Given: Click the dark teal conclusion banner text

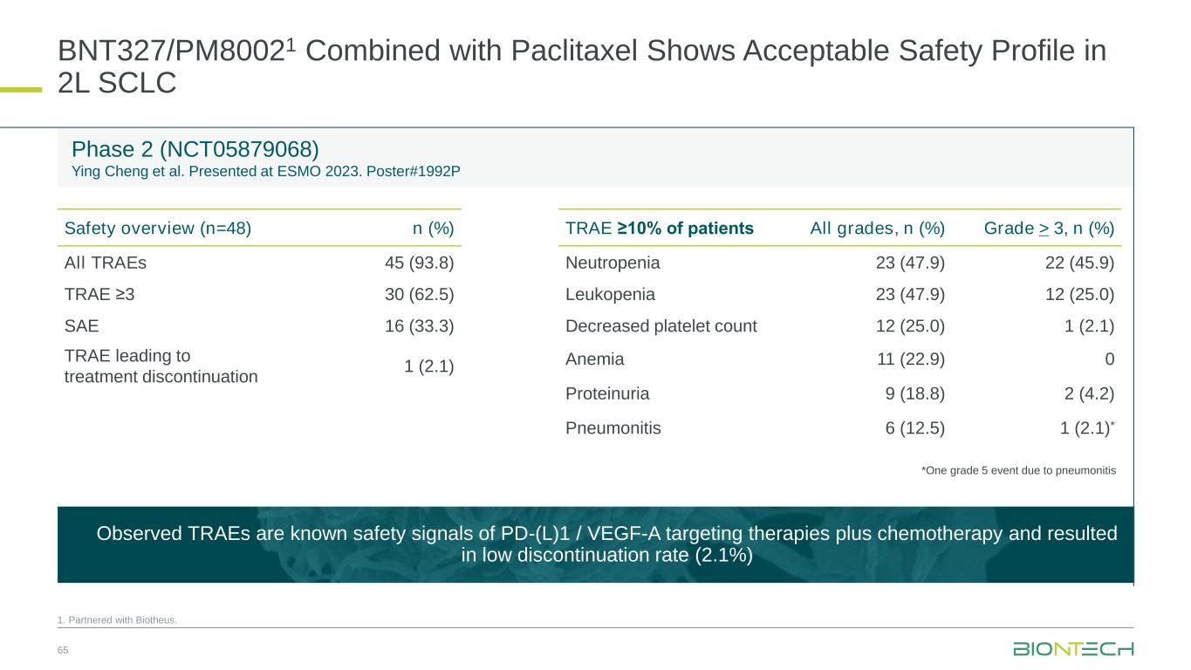Looking at the screenshot, I should [x=606, y=544].
